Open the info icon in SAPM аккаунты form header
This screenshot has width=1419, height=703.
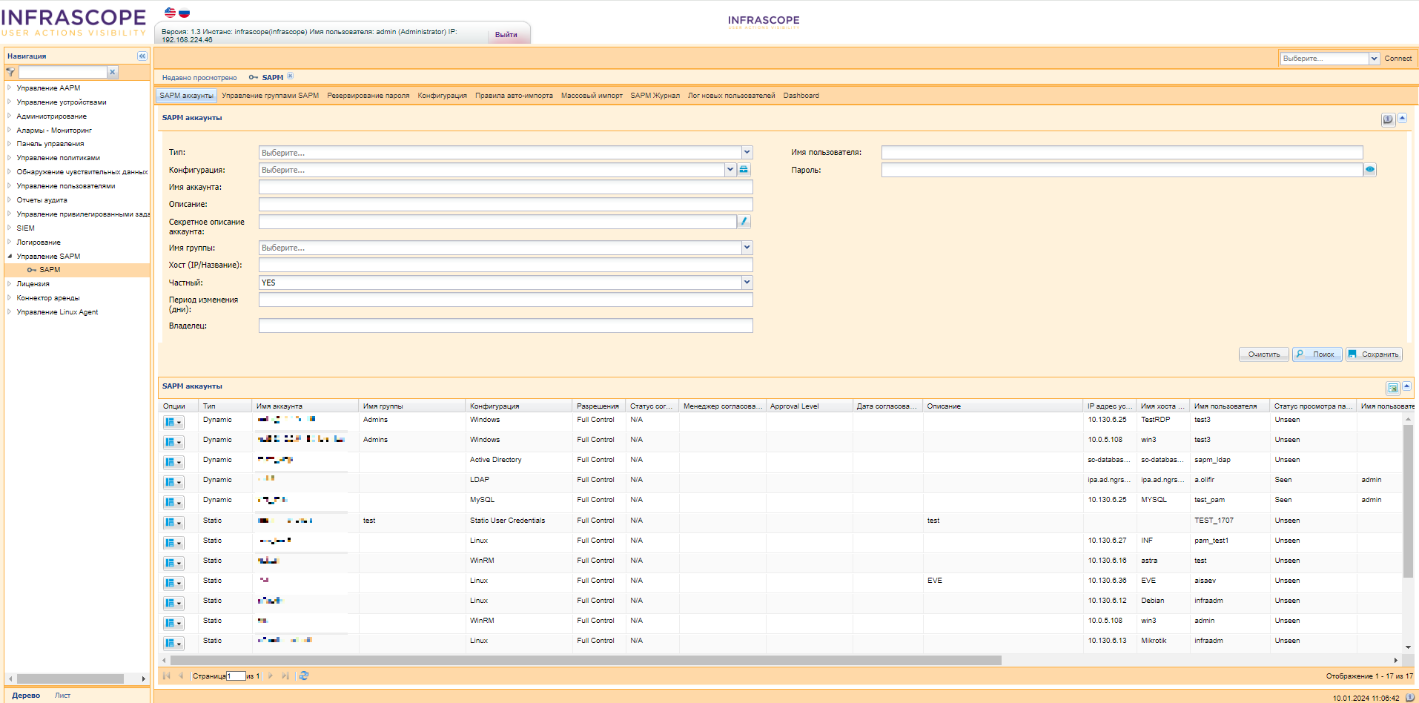point(1388,119)
